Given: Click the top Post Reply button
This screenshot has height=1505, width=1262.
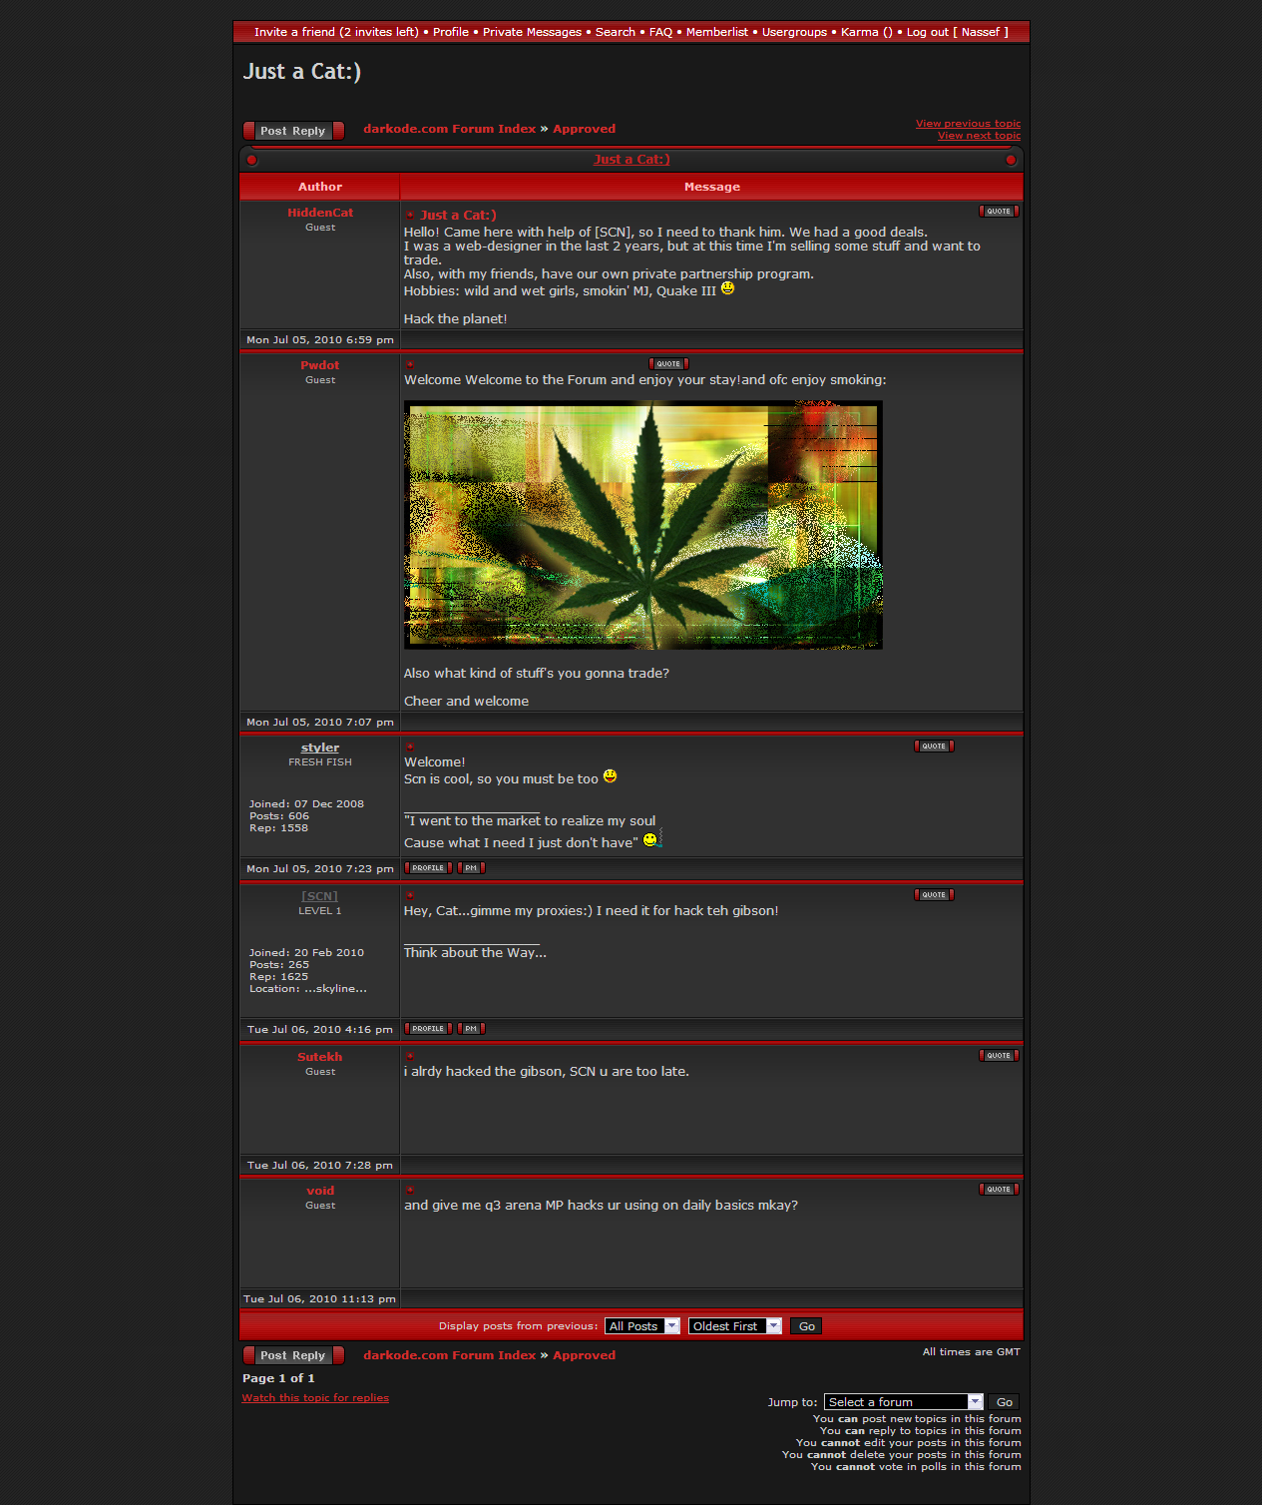Looking at the screenshot, I should tap(293, 131).
